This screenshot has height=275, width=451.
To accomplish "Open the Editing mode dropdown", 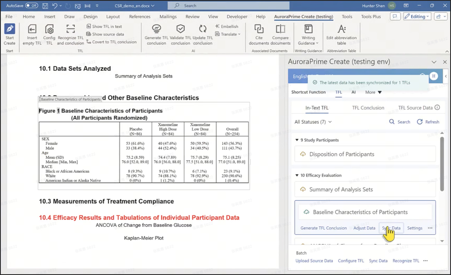I will point(417,16).
